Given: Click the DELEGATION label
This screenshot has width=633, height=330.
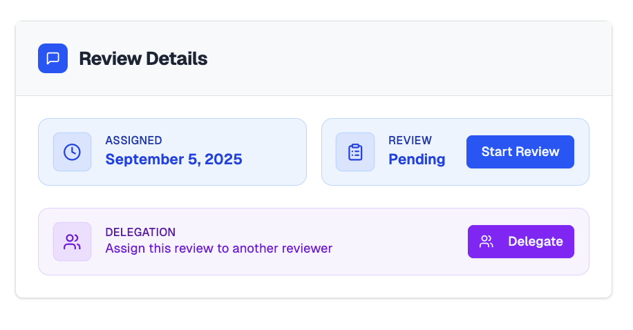Looking at the screenshot, I should point(140,232).
